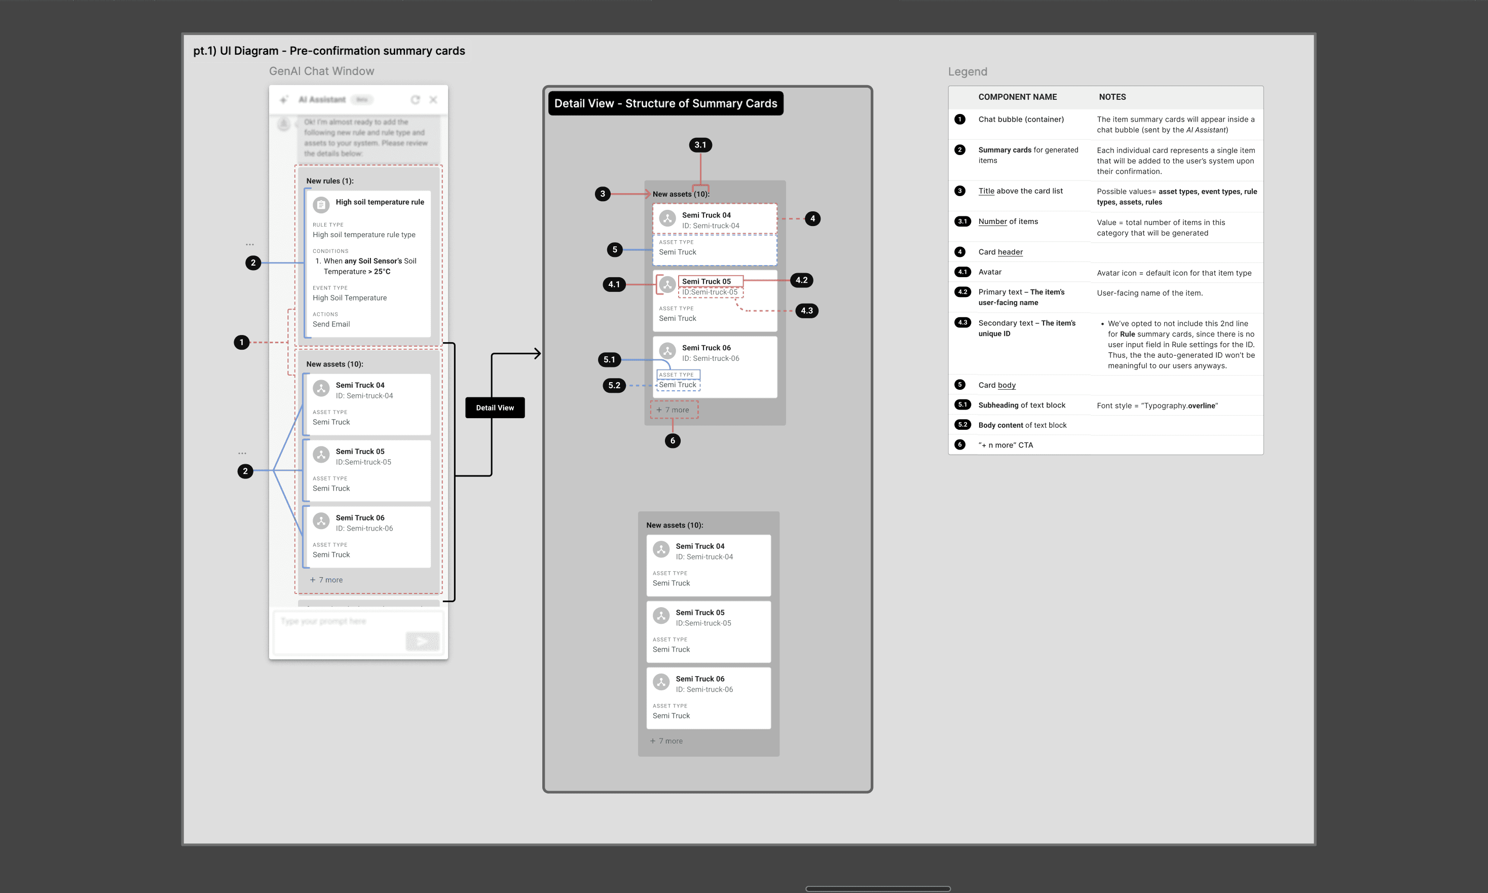Click the High soil temperature rule document icon
The height and width of the screenshot is (893, 1488).
tap(321, 205)
